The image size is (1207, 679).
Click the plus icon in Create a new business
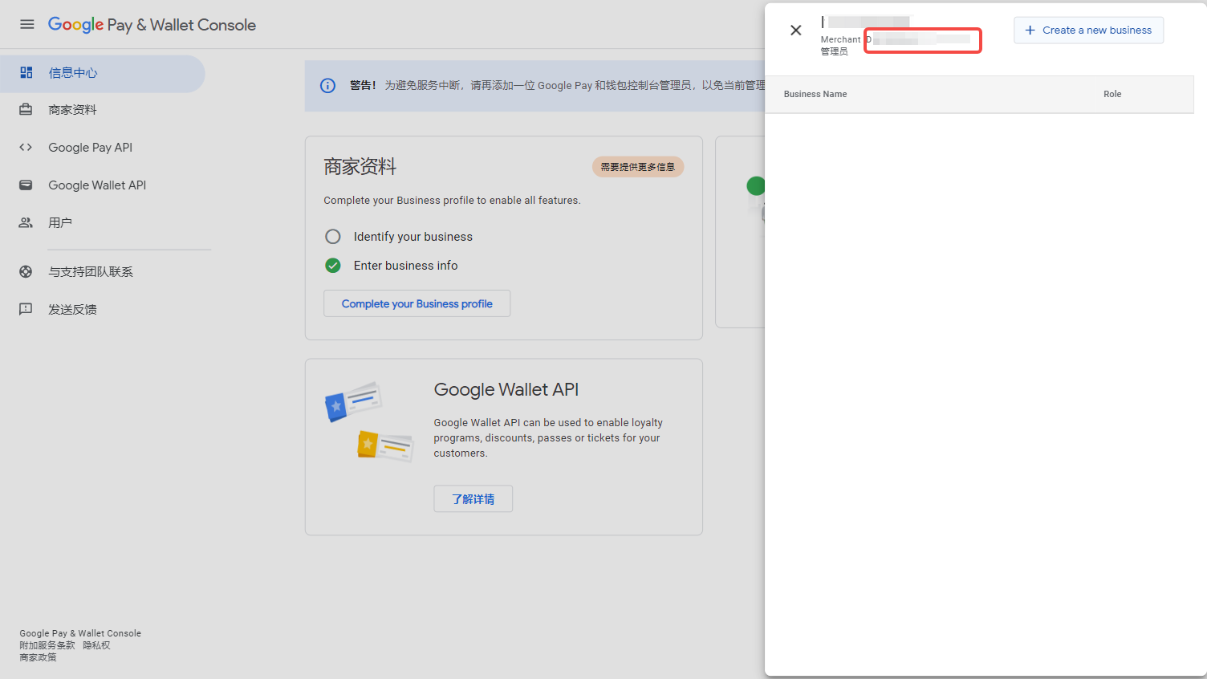pos(1030,30)
